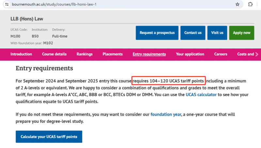This screenshot has width=261, height=148.
Task: Switch to Course details section
Action: tap(54, 54)
